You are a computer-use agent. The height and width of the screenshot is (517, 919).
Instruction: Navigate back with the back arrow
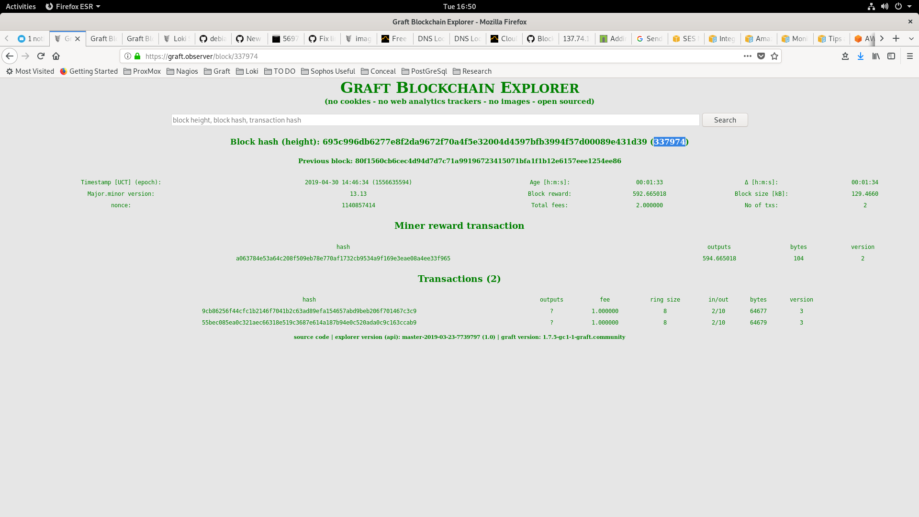[10, 56]
